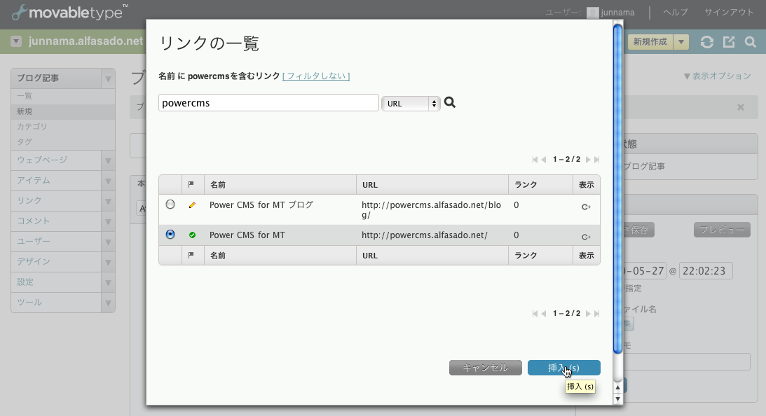This screenshot has width=766, height=416.
Task: Click the junnama.alfasado.net blog title
Action: [x=86, y=41]
